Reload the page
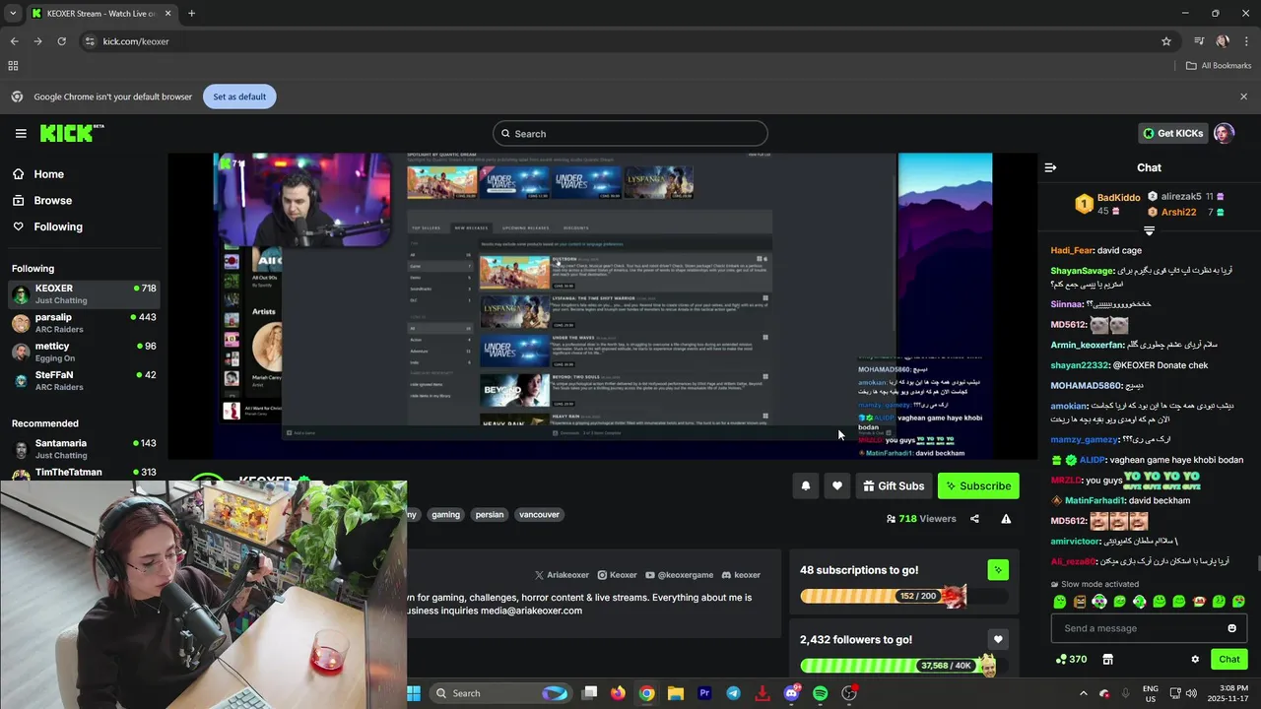Viewport: 1261px width, 709px height. tap(61, 41)
